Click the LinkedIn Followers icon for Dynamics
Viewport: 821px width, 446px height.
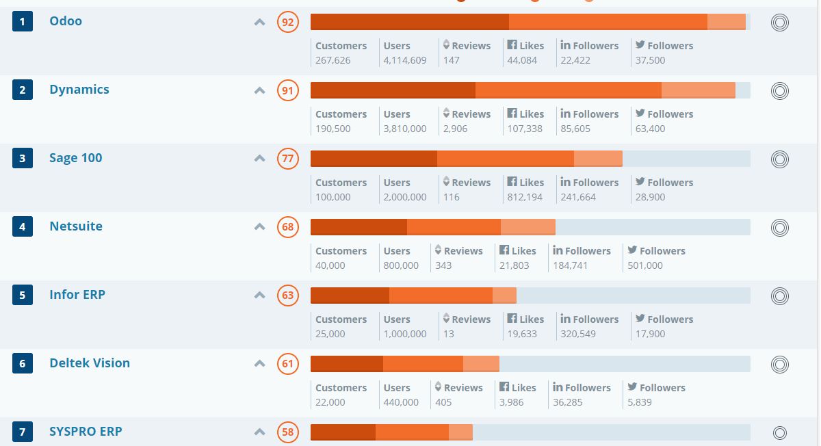point(565,114)
